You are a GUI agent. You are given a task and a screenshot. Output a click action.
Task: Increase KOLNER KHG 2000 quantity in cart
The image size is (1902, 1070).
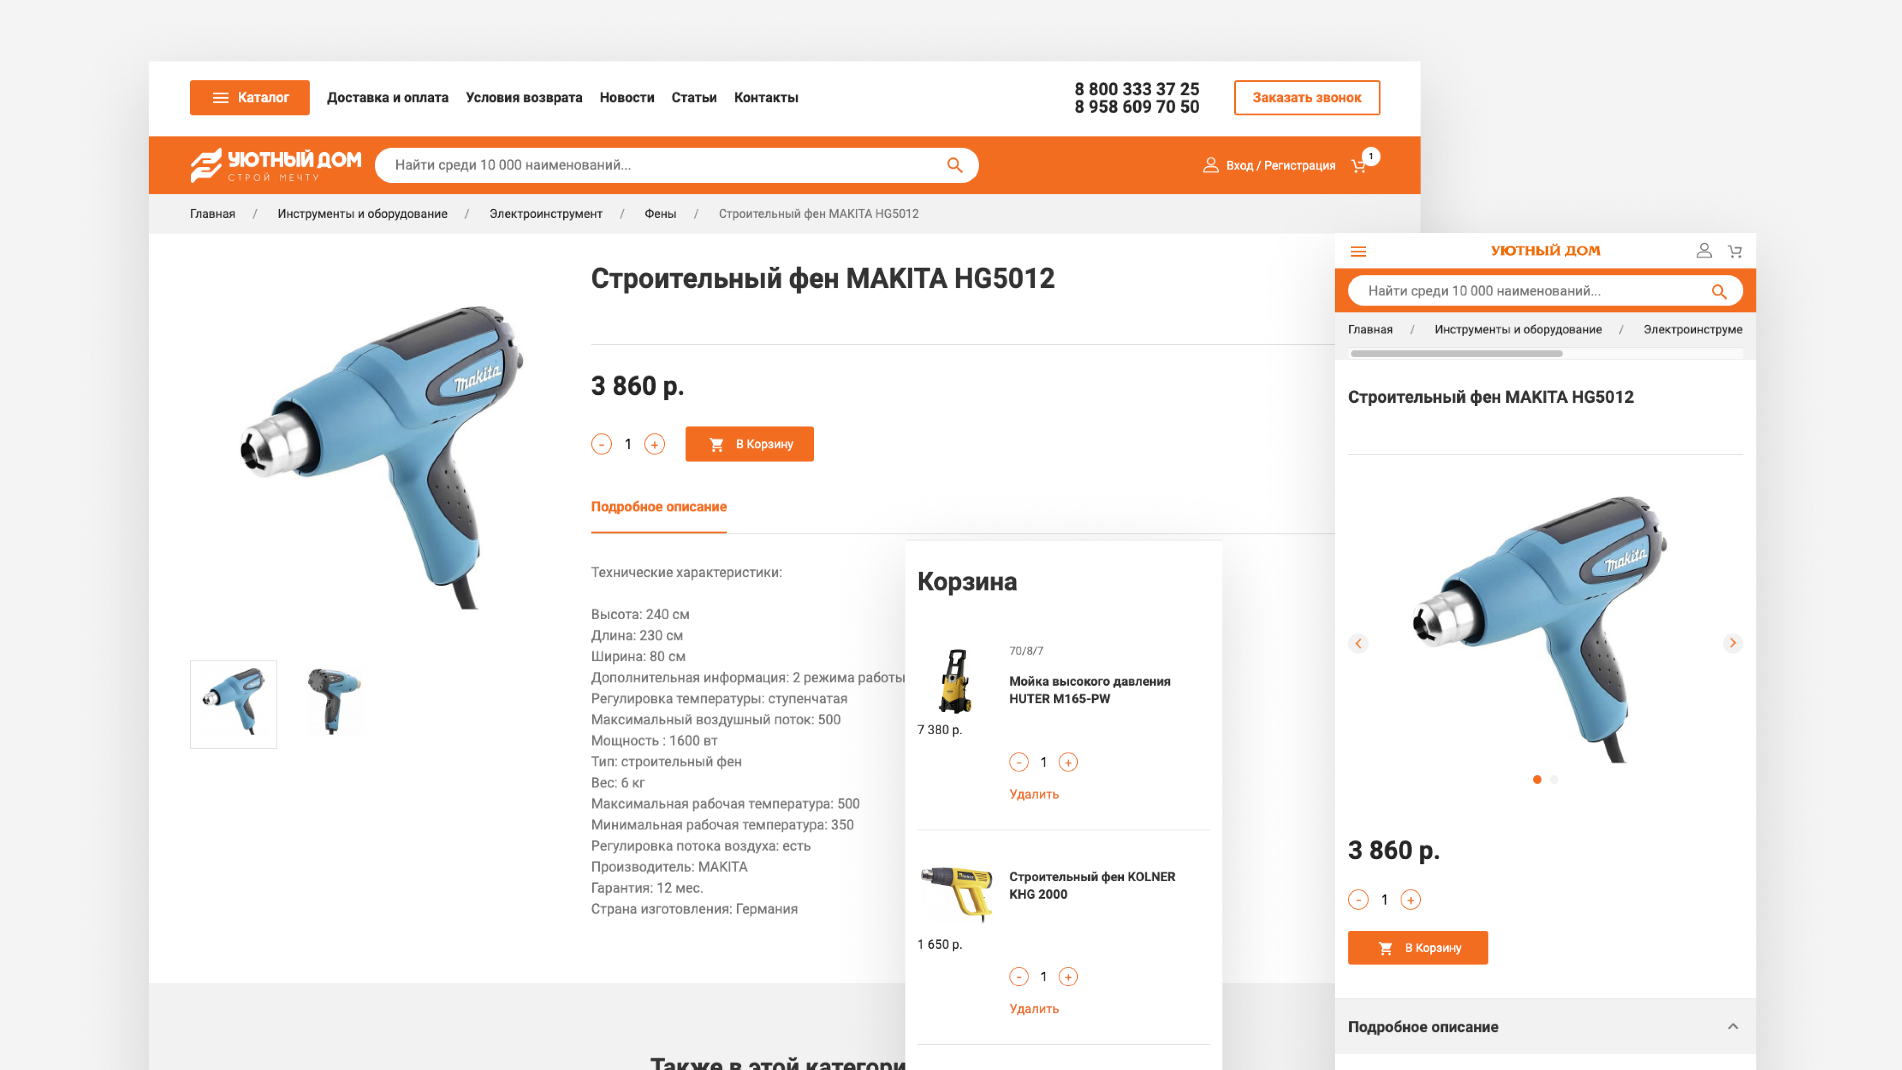tap(1068, 976)
